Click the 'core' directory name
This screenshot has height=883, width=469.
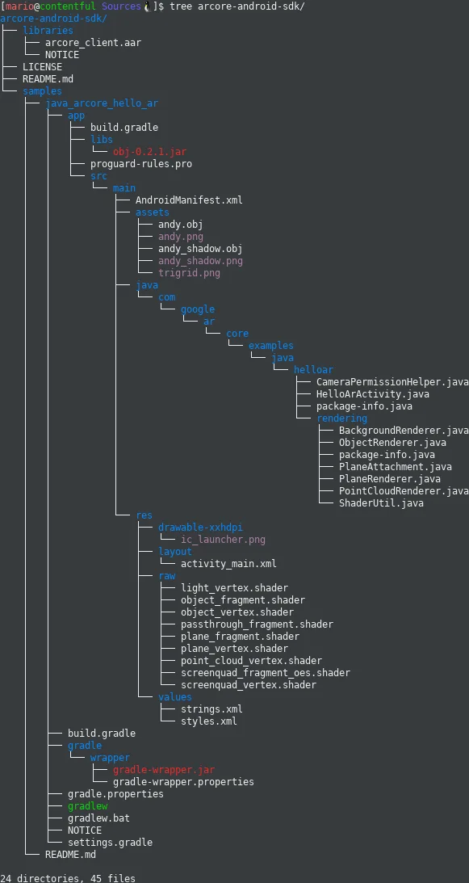237,334
